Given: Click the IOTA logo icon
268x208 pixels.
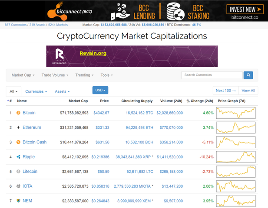Looking at the screenshot, I should [x=18, y=186].
